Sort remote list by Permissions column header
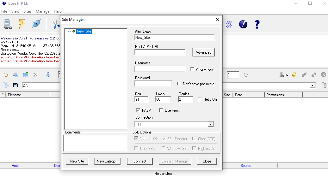 283,95
